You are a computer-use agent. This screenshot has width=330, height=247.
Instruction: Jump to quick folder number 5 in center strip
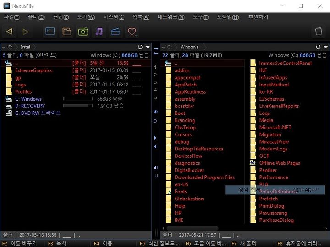[x=155, y=97]
